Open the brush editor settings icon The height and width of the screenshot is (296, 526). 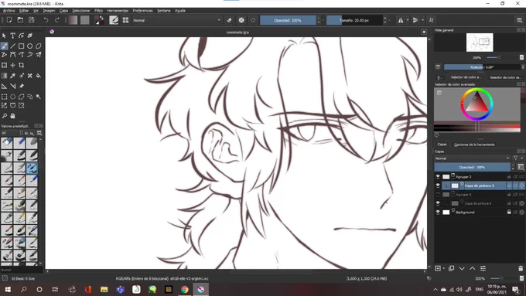click(x=114, y=20)
